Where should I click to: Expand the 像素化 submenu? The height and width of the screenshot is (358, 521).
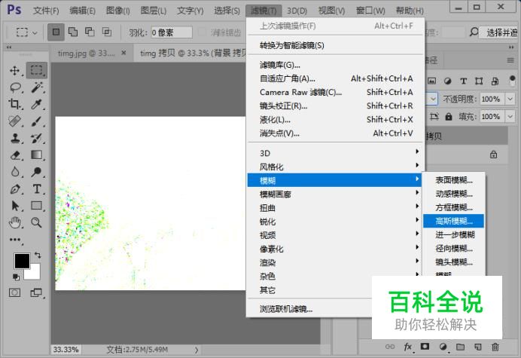coord(336,249)
